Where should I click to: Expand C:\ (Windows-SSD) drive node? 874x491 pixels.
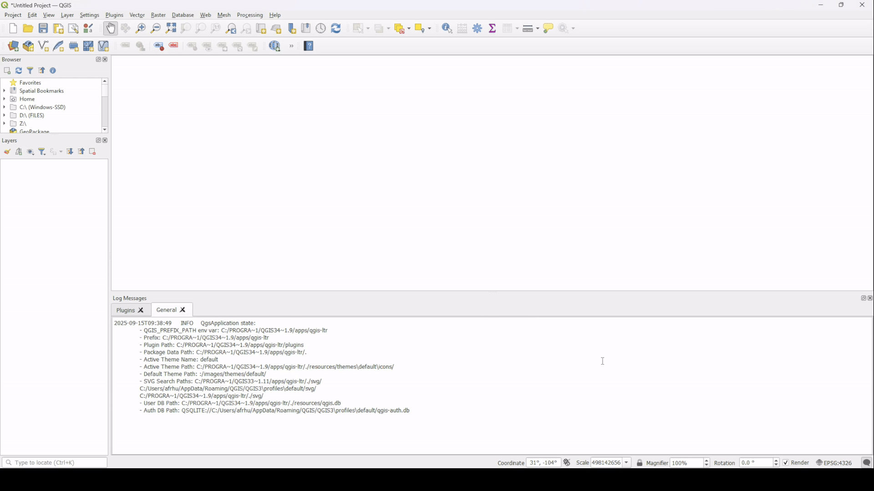click(4, 107)
